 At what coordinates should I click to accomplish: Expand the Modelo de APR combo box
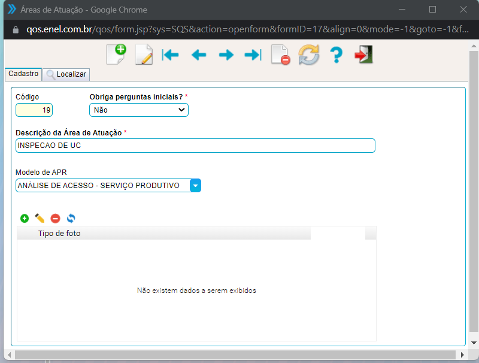195,186
